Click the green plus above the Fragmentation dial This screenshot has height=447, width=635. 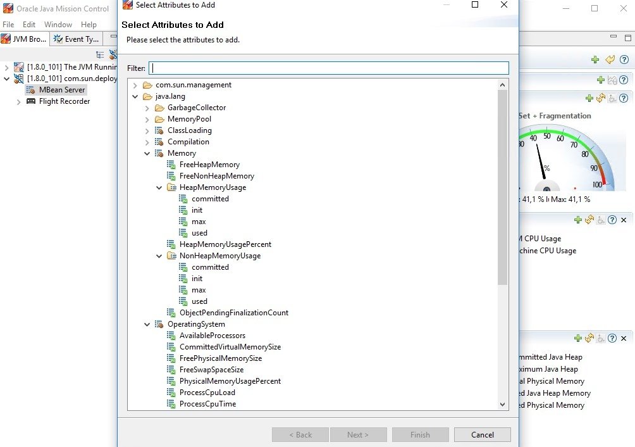(589, 98)
